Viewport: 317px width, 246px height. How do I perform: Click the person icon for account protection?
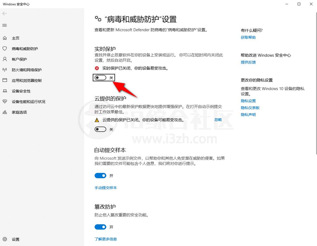pyautogui.click(x=5, y=59)
